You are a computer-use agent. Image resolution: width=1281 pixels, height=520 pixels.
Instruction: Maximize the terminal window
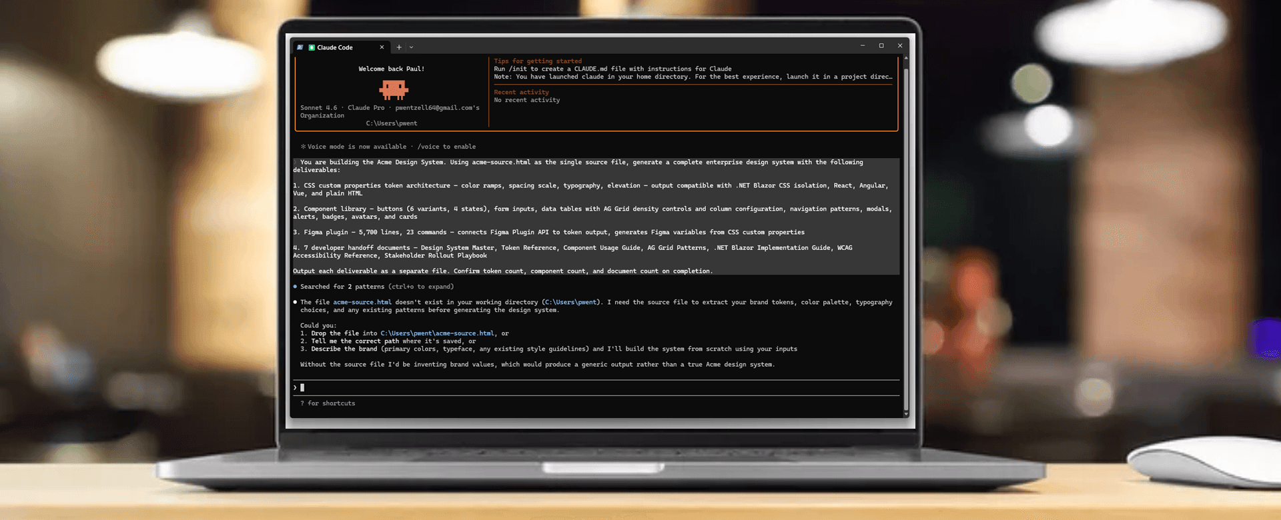click(x=881, y=45)
